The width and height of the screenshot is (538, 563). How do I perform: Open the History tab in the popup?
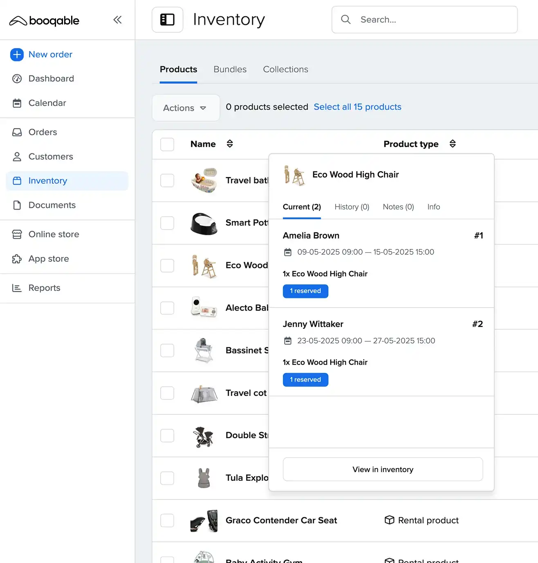(x=351, y=207)
